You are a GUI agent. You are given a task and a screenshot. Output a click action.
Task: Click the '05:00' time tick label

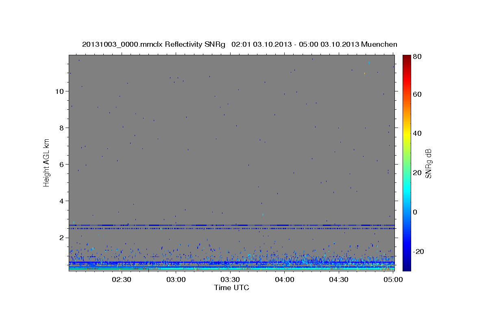tap(393, 279)
